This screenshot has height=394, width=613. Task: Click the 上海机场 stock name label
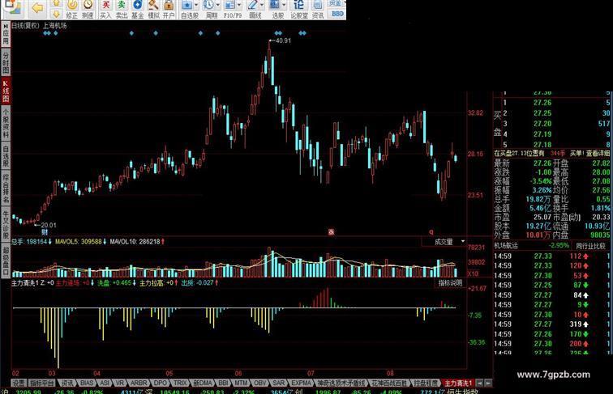(55, 26)
